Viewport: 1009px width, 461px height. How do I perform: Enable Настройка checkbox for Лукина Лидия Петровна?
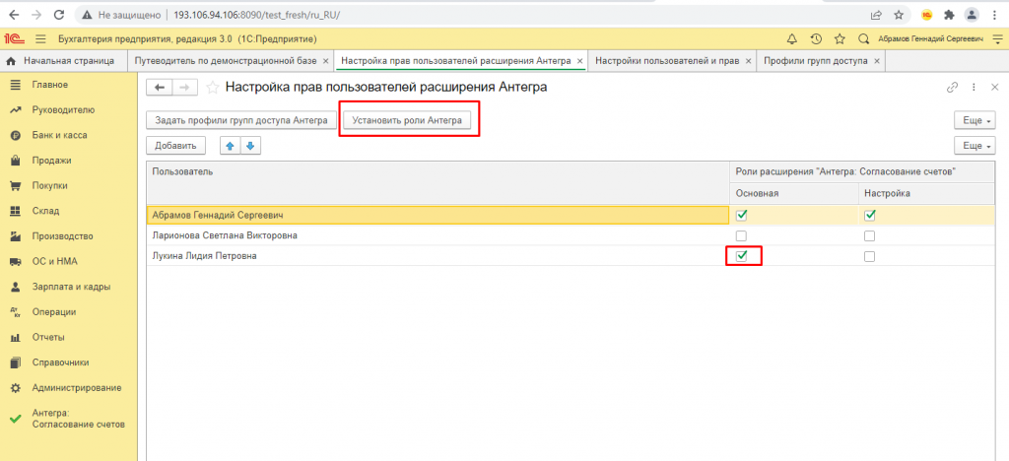tap(869, 256)
